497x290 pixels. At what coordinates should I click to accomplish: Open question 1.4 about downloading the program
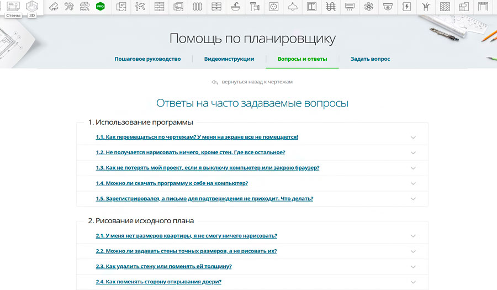[x=172, y=183]
